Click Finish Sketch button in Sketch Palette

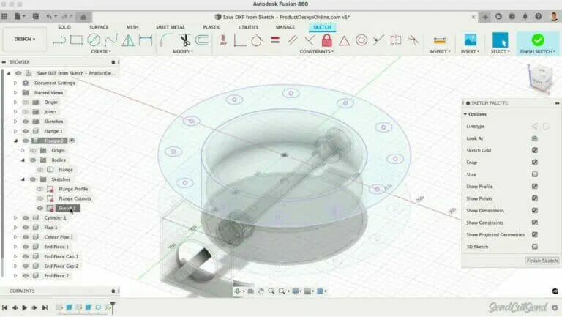542,261
